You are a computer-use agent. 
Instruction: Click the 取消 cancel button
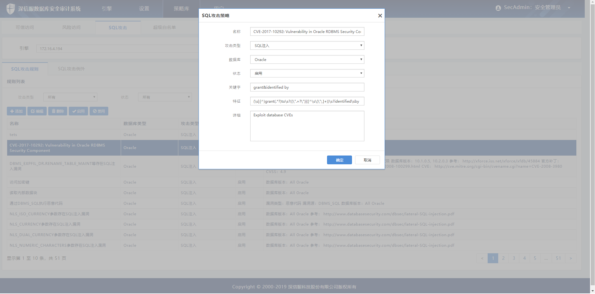click(x=367, y=160)
